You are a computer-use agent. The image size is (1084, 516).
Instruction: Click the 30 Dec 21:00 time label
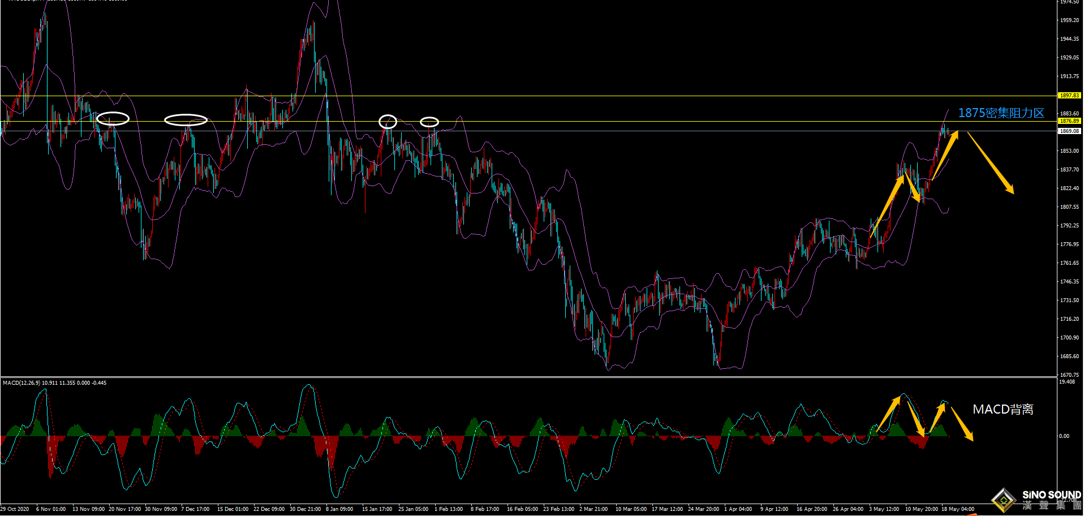point(305,509)
